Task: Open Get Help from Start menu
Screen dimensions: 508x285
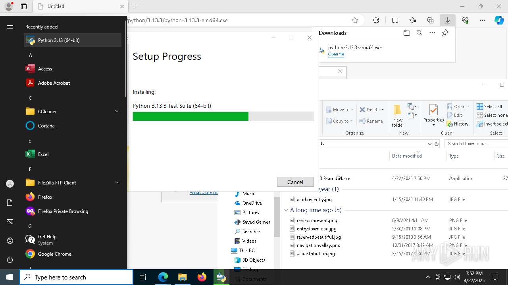Action: pos(73,240)
